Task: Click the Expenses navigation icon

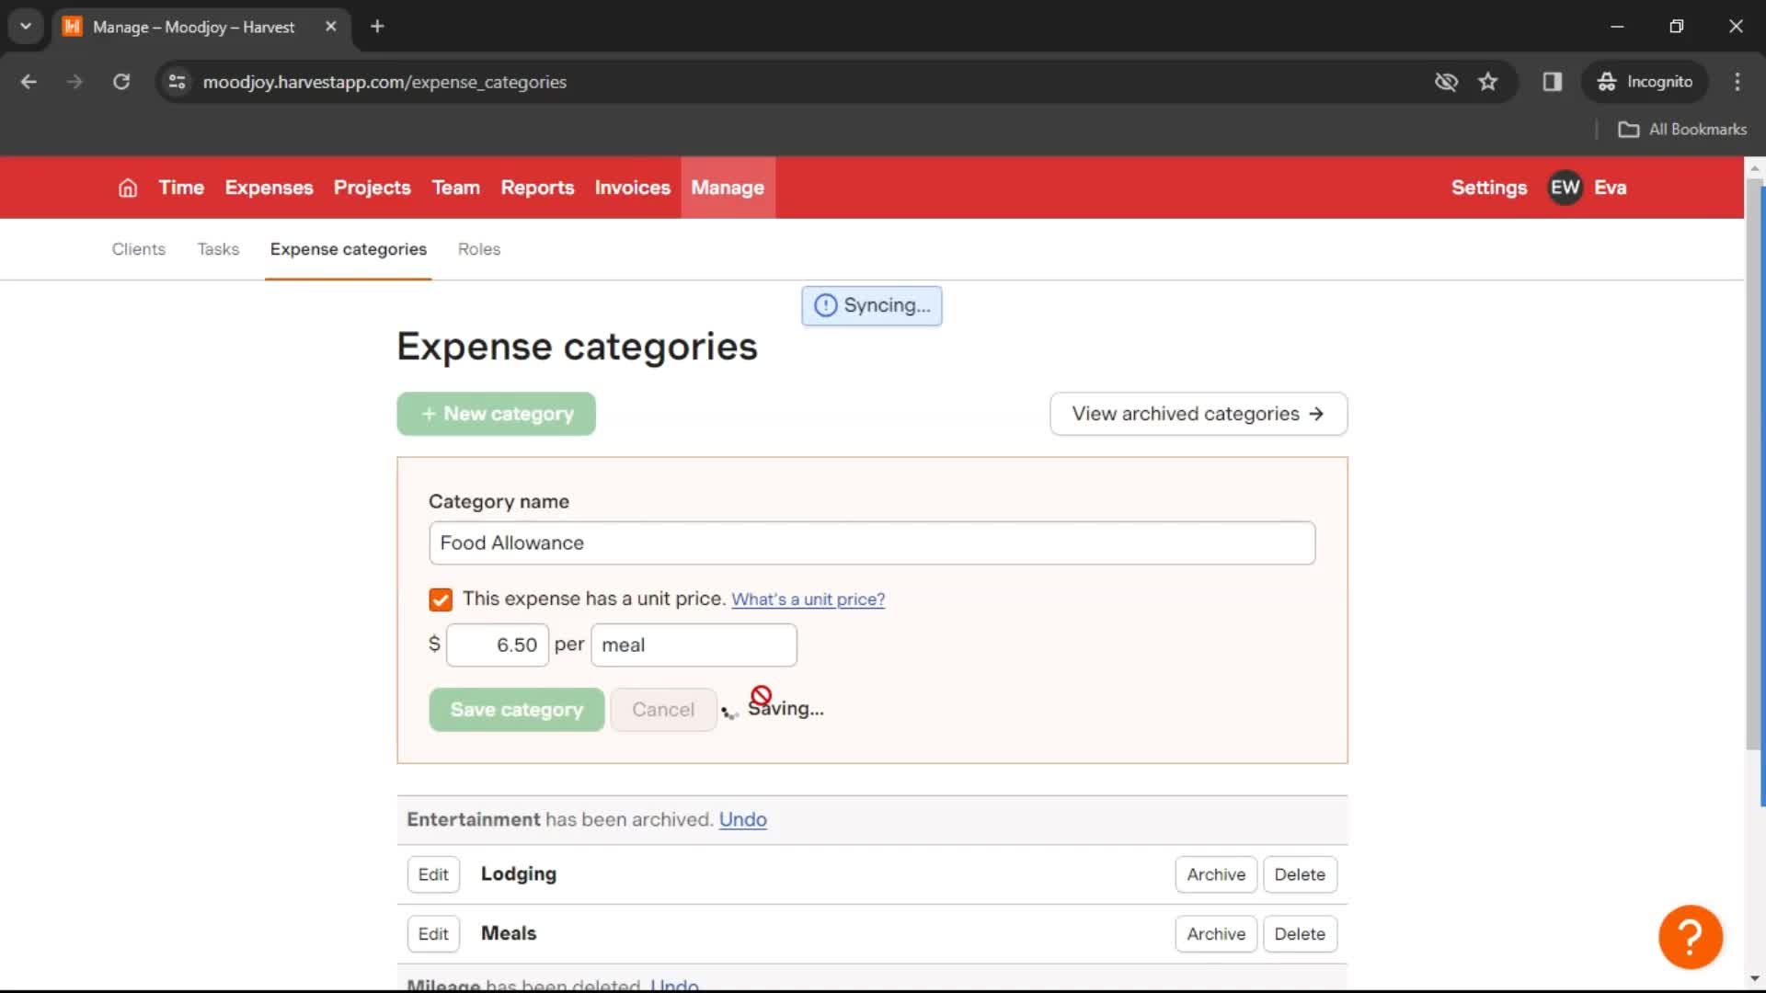Action: pos(269,187)
